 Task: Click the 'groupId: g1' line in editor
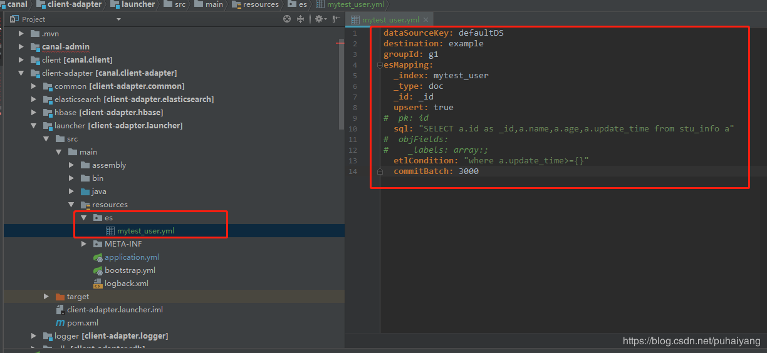[411, 54]
